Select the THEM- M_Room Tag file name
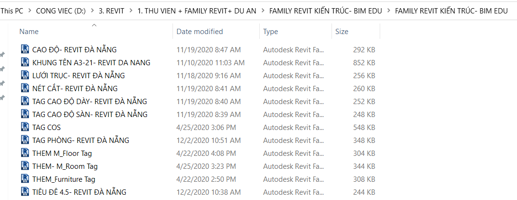 click(x=65, y=166)
